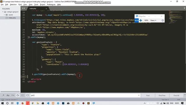Open clock showing 00:05
Viewport: 186px width, 105px height.
click(x=177, y=103)
